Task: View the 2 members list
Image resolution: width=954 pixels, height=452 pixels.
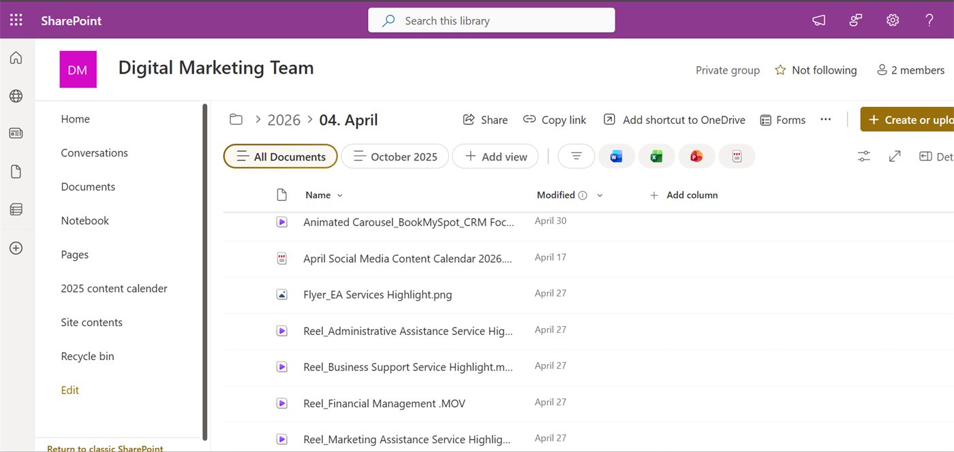Action: click(910, 70)
